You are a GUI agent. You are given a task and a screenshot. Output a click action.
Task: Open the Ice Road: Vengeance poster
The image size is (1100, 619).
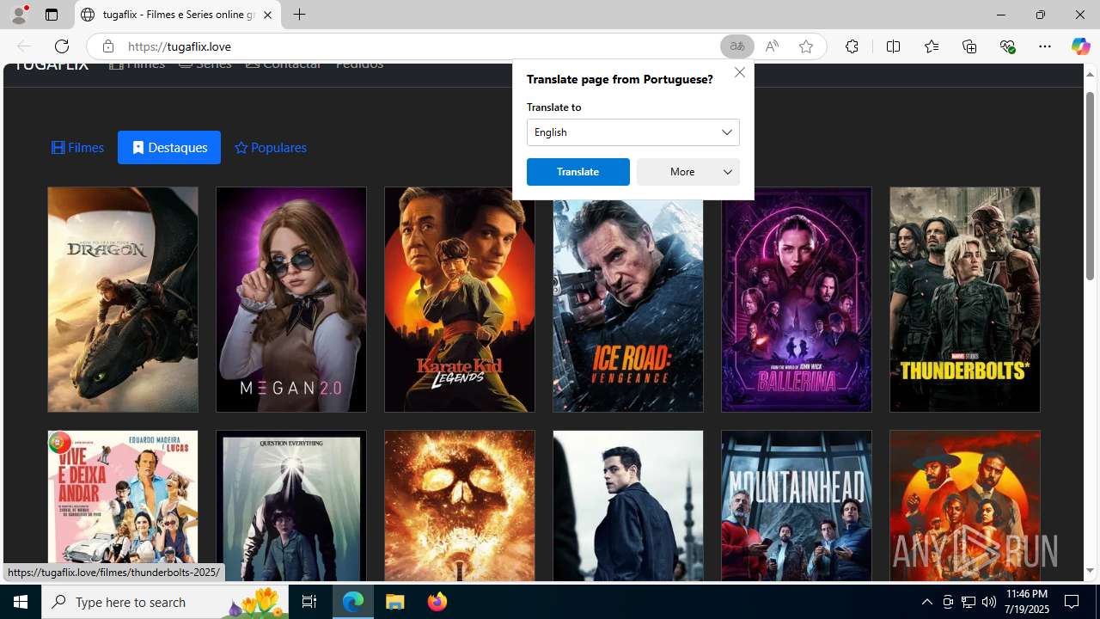click(x=628, y=306)
